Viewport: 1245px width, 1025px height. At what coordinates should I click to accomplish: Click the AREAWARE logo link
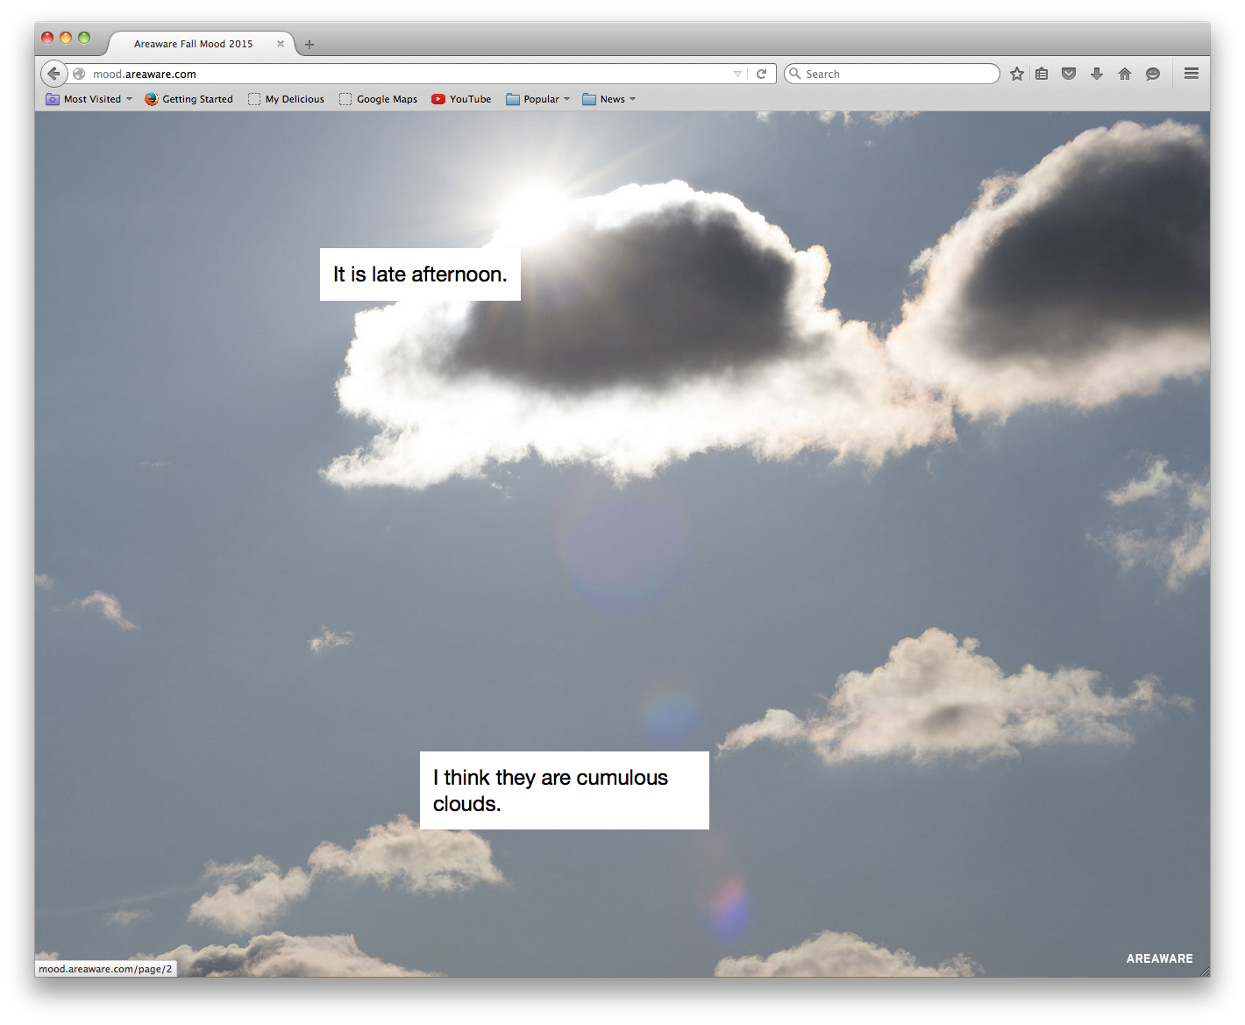(x=1159, y=958)
